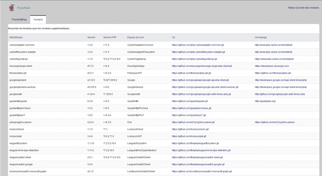Open the thephpleague flysystem.git link

coord(195,143)
